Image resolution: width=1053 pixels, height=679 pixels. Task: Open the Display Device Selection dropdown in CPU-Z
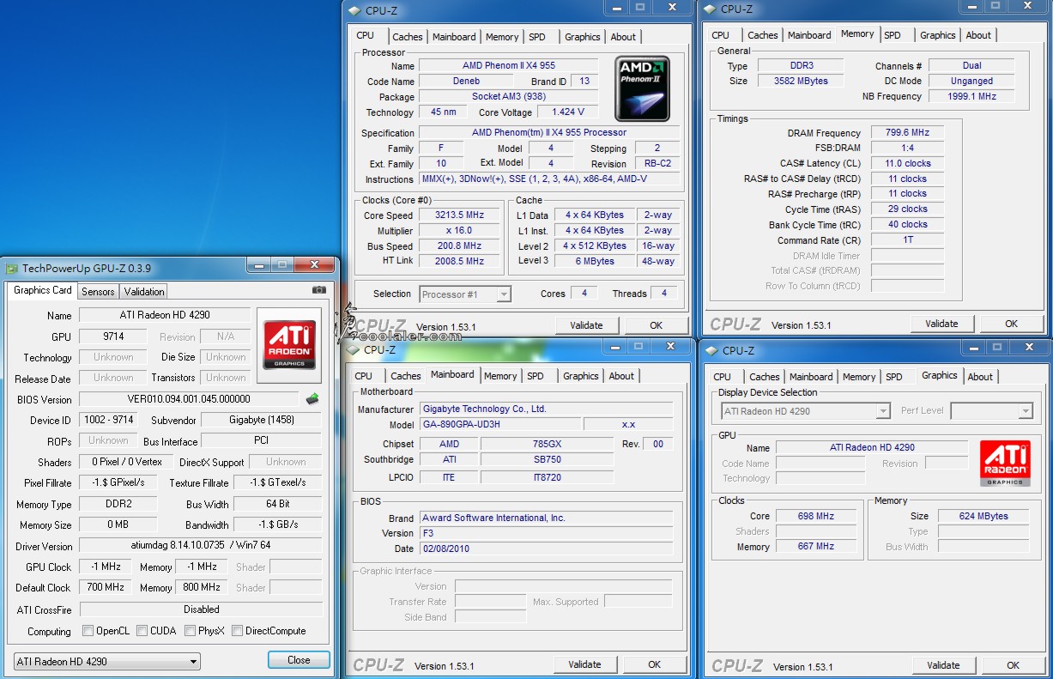pos(805,411)
